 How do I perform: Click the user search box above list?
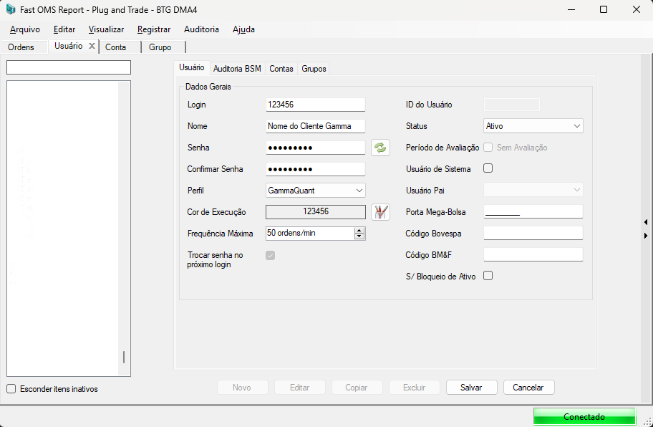pos(69,67)
